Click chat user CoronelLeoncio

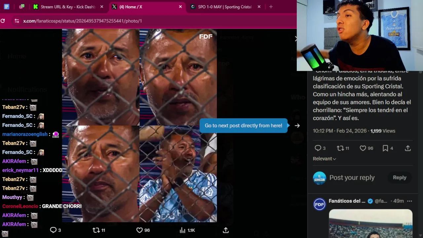[x=20, y=206]
